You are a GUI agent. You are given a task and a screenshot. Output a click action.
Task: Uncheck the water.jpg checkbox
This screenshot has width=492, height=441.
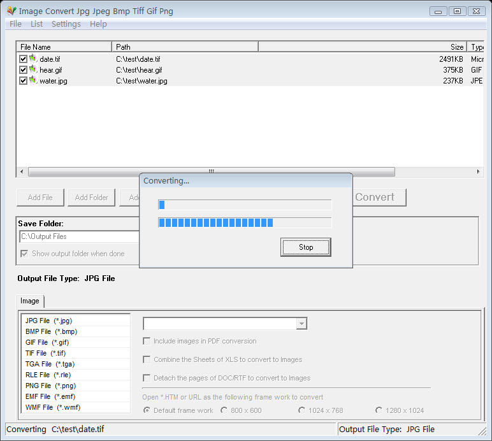[23, 80]
